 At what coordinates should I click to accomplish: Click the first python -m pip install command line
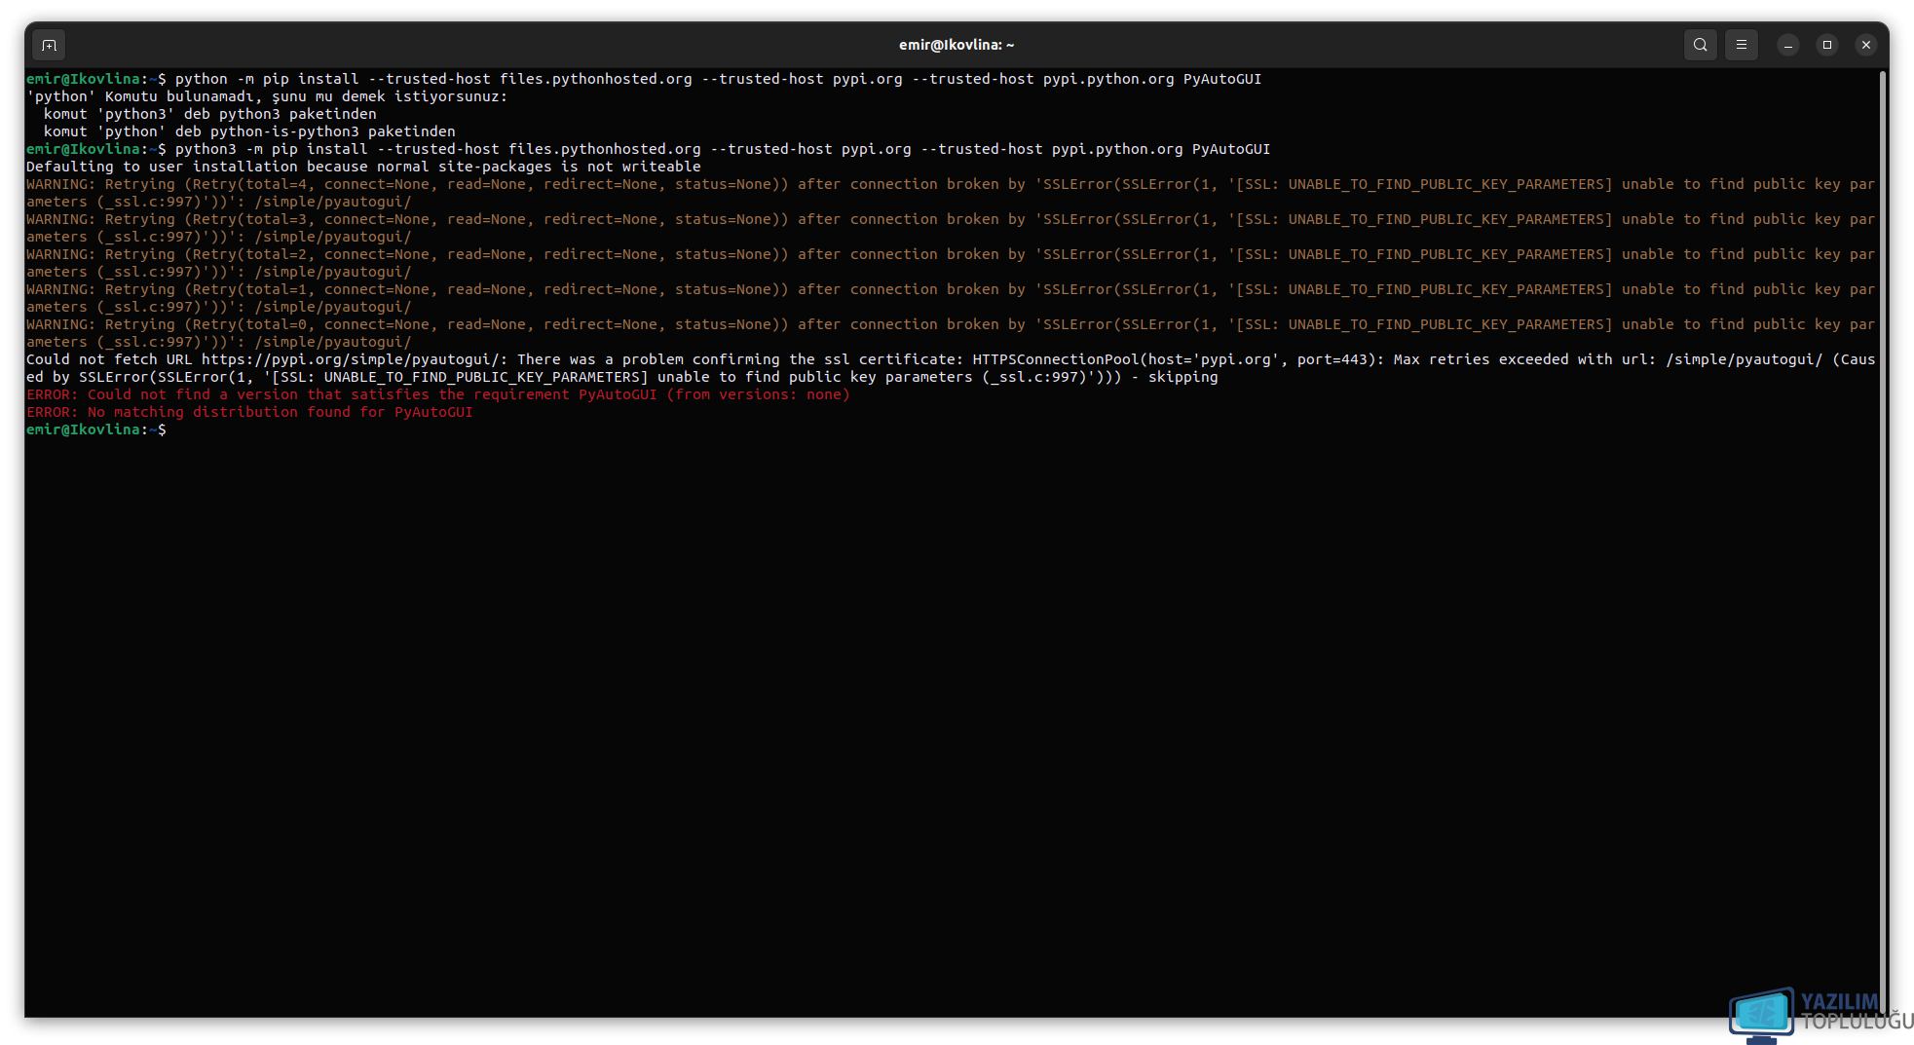(x=644, y=79)
